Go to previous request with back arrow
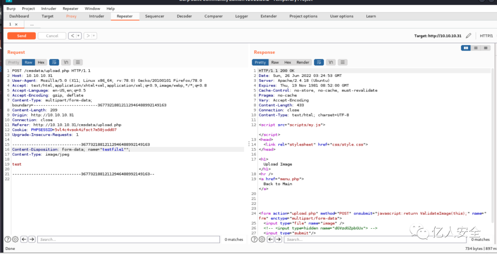Screen dimensions: 497x254 pyautogui.click(x=73, y=36)
